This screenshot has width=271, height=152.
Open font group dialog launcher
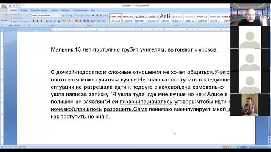click(72, 25)
